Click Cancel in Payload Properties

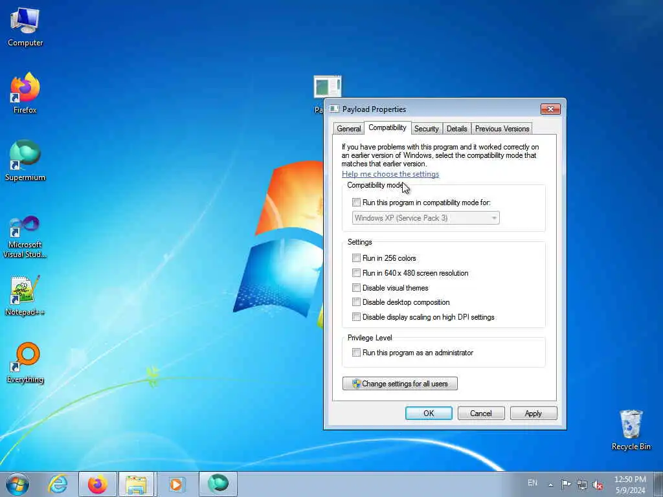coord(481,413)
